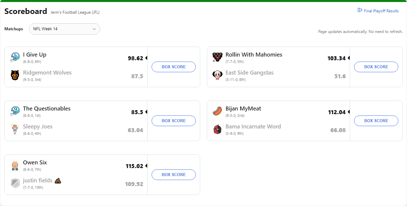Click Rollin With Mahomies team logo
407x206 pixels.
(217, 57)
